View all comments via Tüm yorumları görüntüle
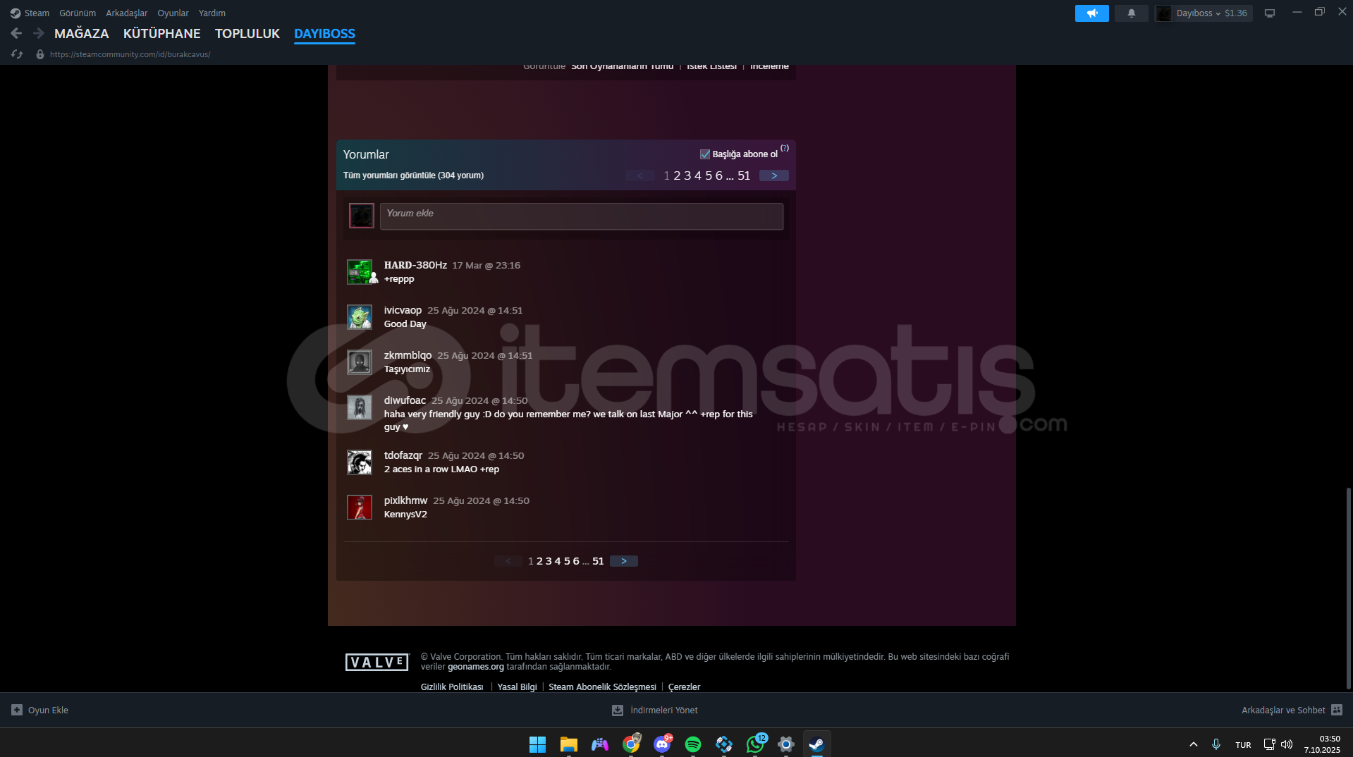The height and width of the screenshot is (757, 1353). (x=413, y=176)
